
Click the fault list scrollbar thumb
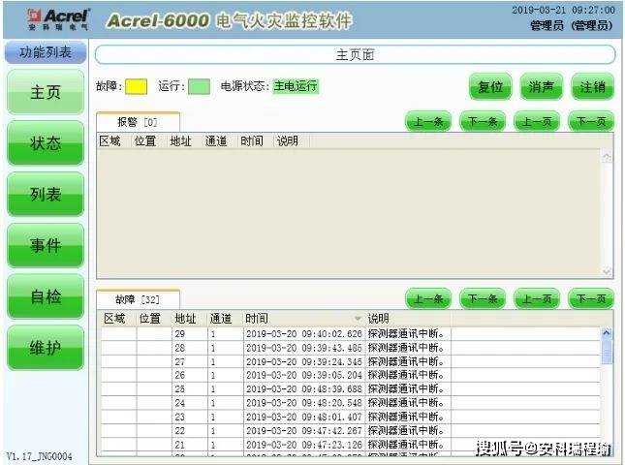(x=607, y=352)
